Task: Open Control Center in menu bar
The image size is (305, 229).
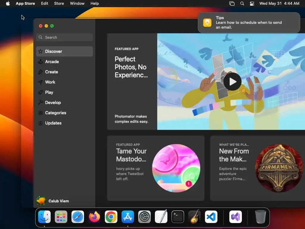Action: click(252, 4)
